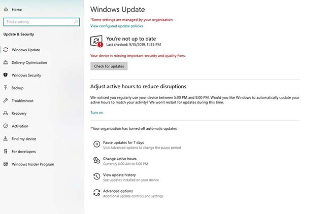Click 'See updates installed on your device' text

[x=131, y=180]
